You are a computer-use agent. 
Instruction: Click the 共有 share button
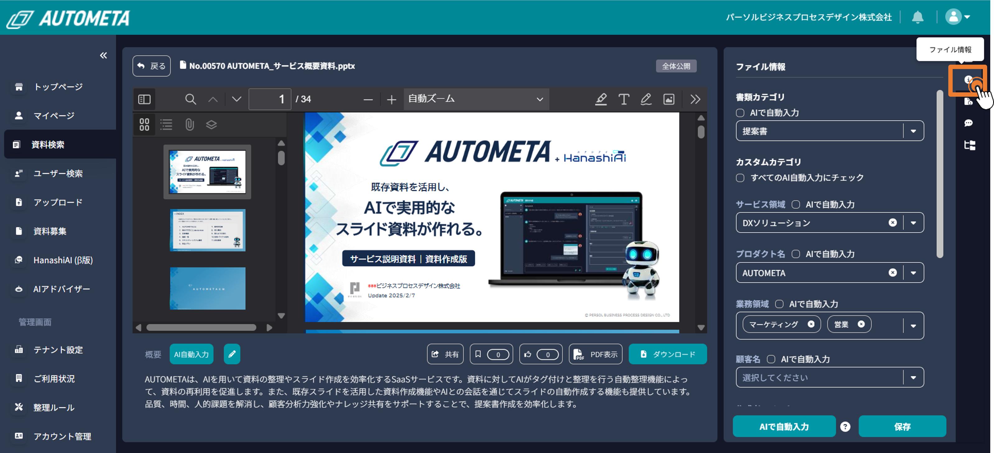pos(445,354)
